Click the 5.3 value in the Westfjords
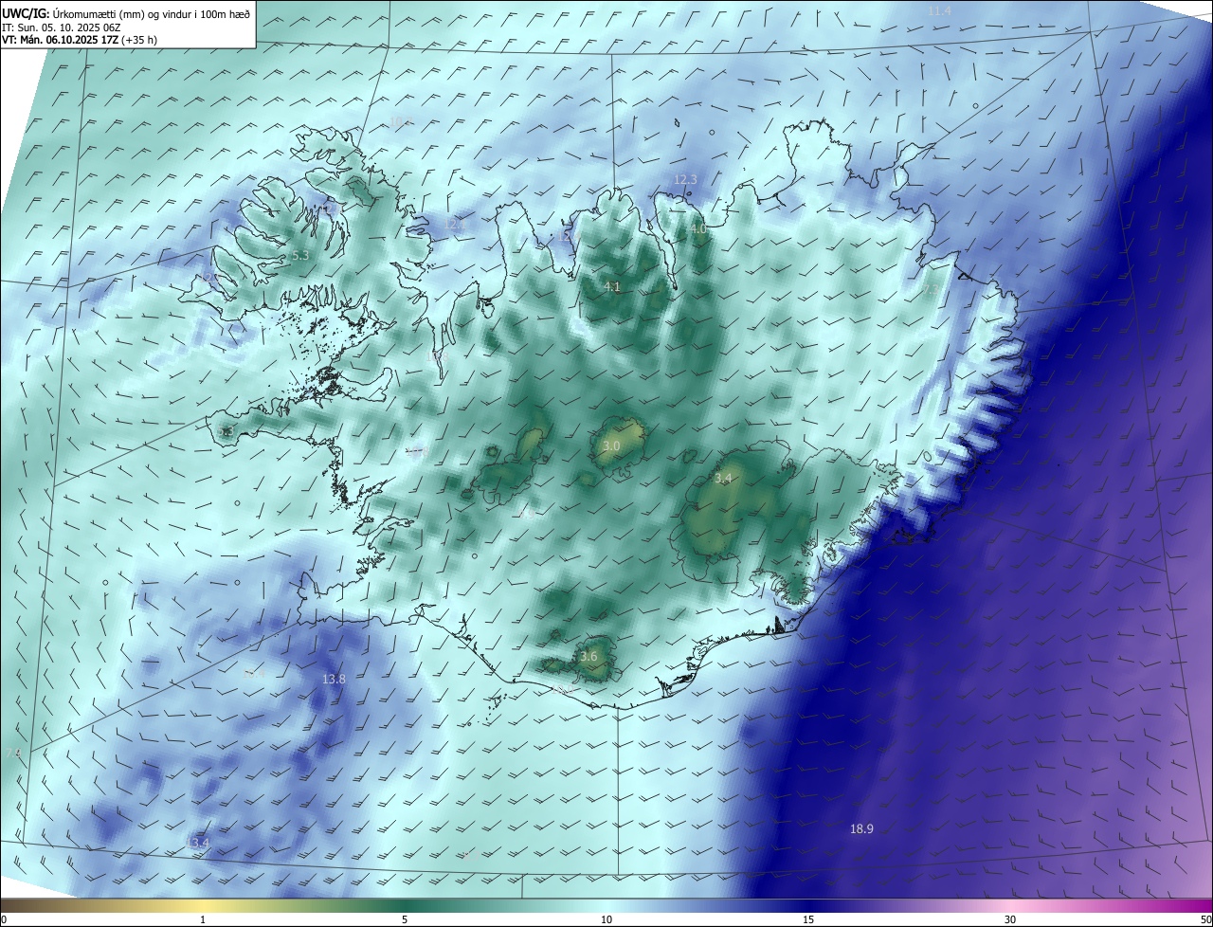This screenshot has height=927, width=1213. [300, 256]
